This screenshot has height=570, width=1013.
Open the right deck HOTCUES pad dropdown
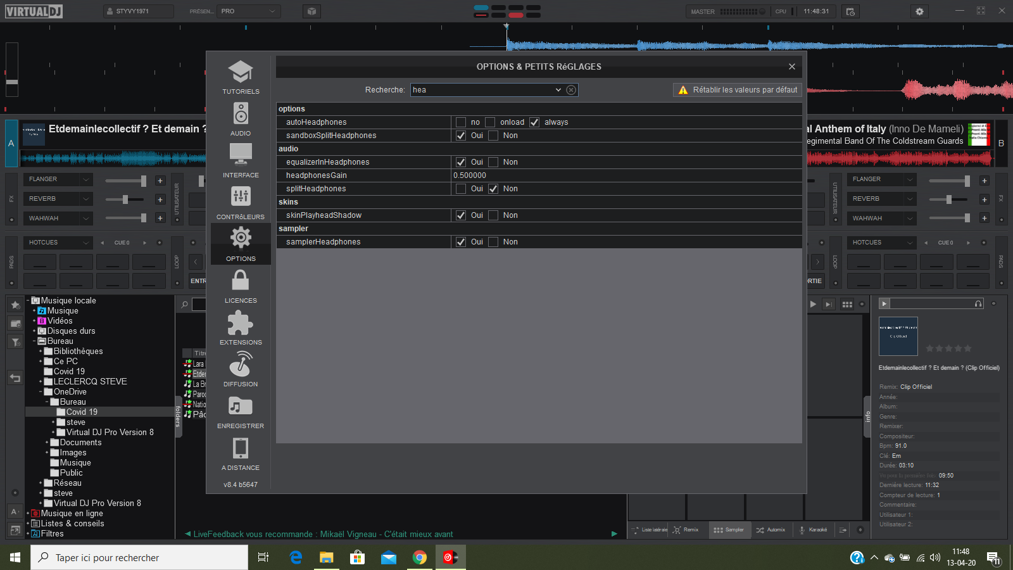[x=910, y=243]
